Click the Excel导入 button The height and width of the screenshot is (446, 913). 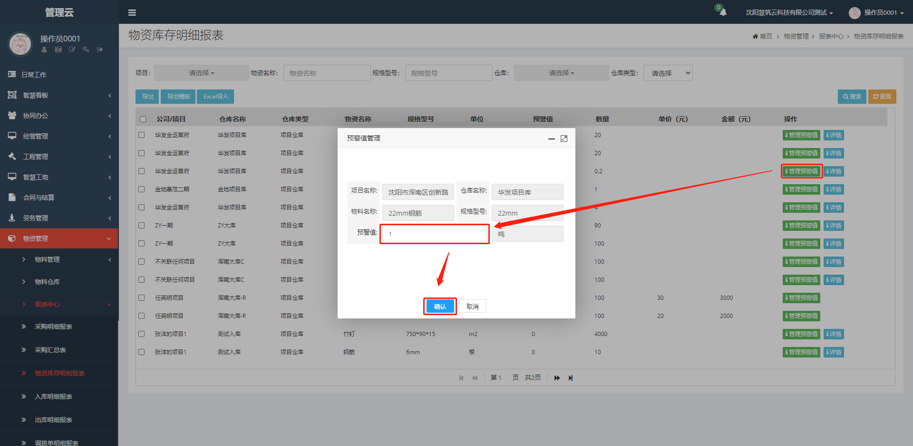(x=215, y=97)
